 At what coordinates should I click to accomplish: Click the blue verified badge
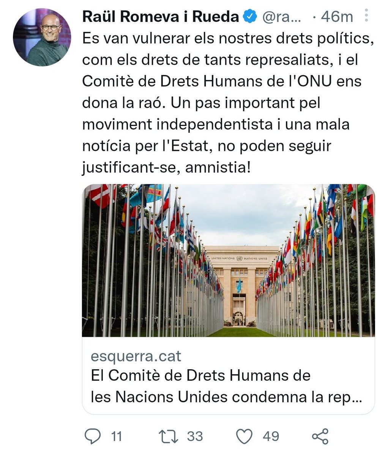249,17
